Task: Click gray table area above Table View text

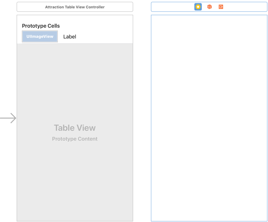Action: click(75, 83)
